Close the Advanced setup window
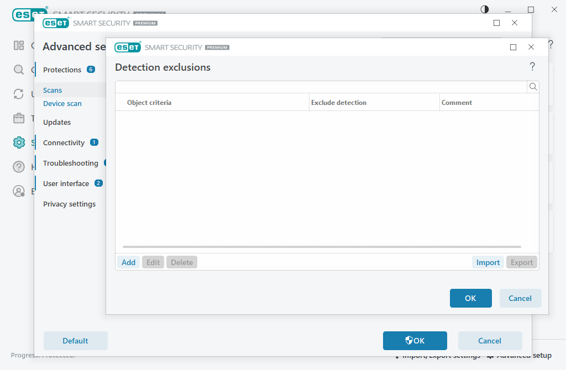Viewport: 566px width, 370px height. [515, 23]
